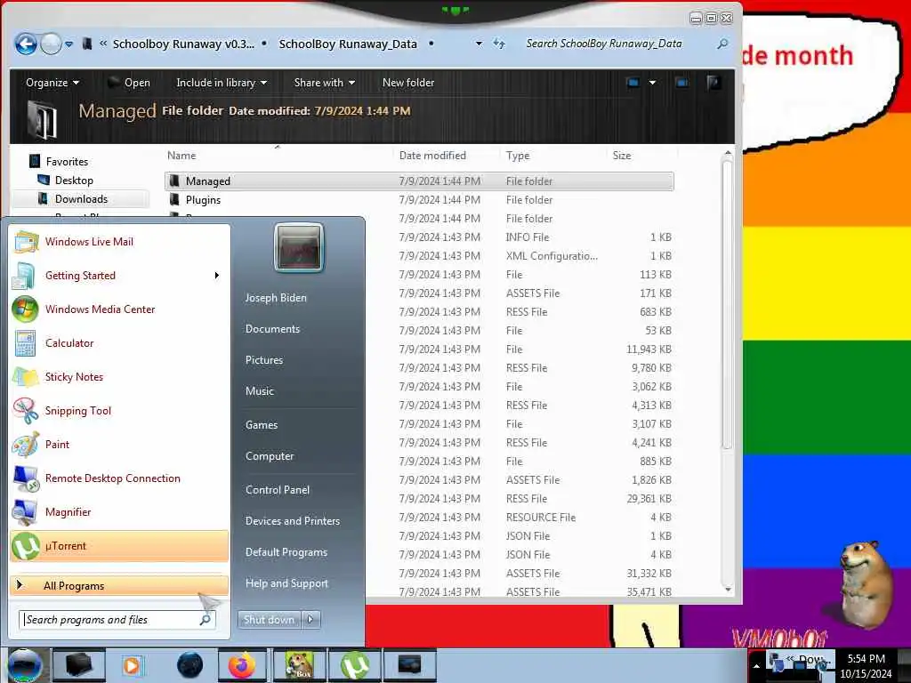Screen dimensions: 911x683
Task: Launch Getting Started program icon
Action: click(24, 276)
